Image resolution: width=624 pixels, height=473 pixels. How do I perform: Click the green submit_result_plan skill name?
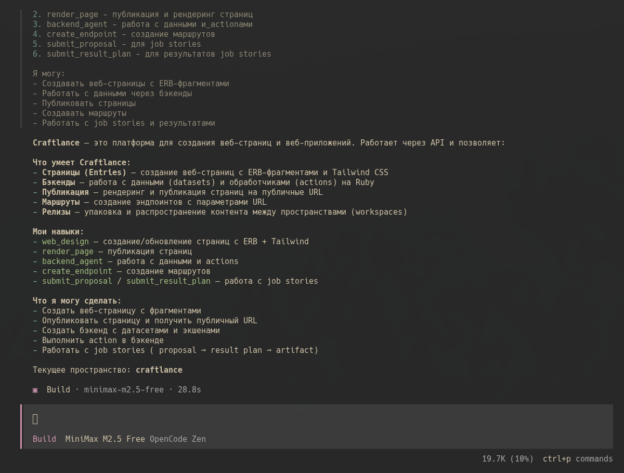coord(168,281)
